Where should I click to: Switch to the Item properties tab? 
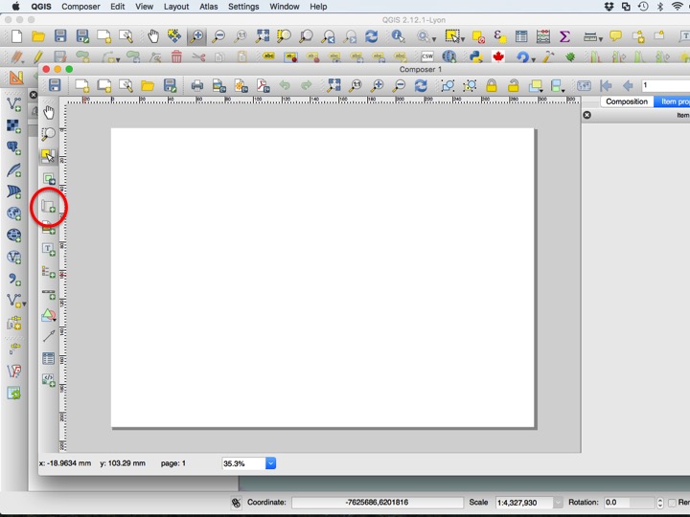pos(674,101)
